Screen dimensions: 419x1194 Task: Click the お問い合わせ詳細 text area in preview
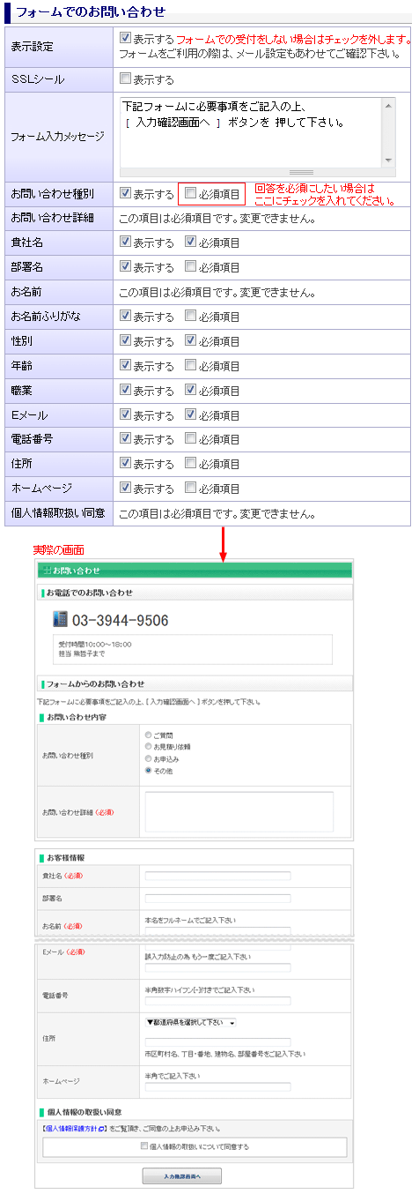pyautogui.click(x=239, y=811)
